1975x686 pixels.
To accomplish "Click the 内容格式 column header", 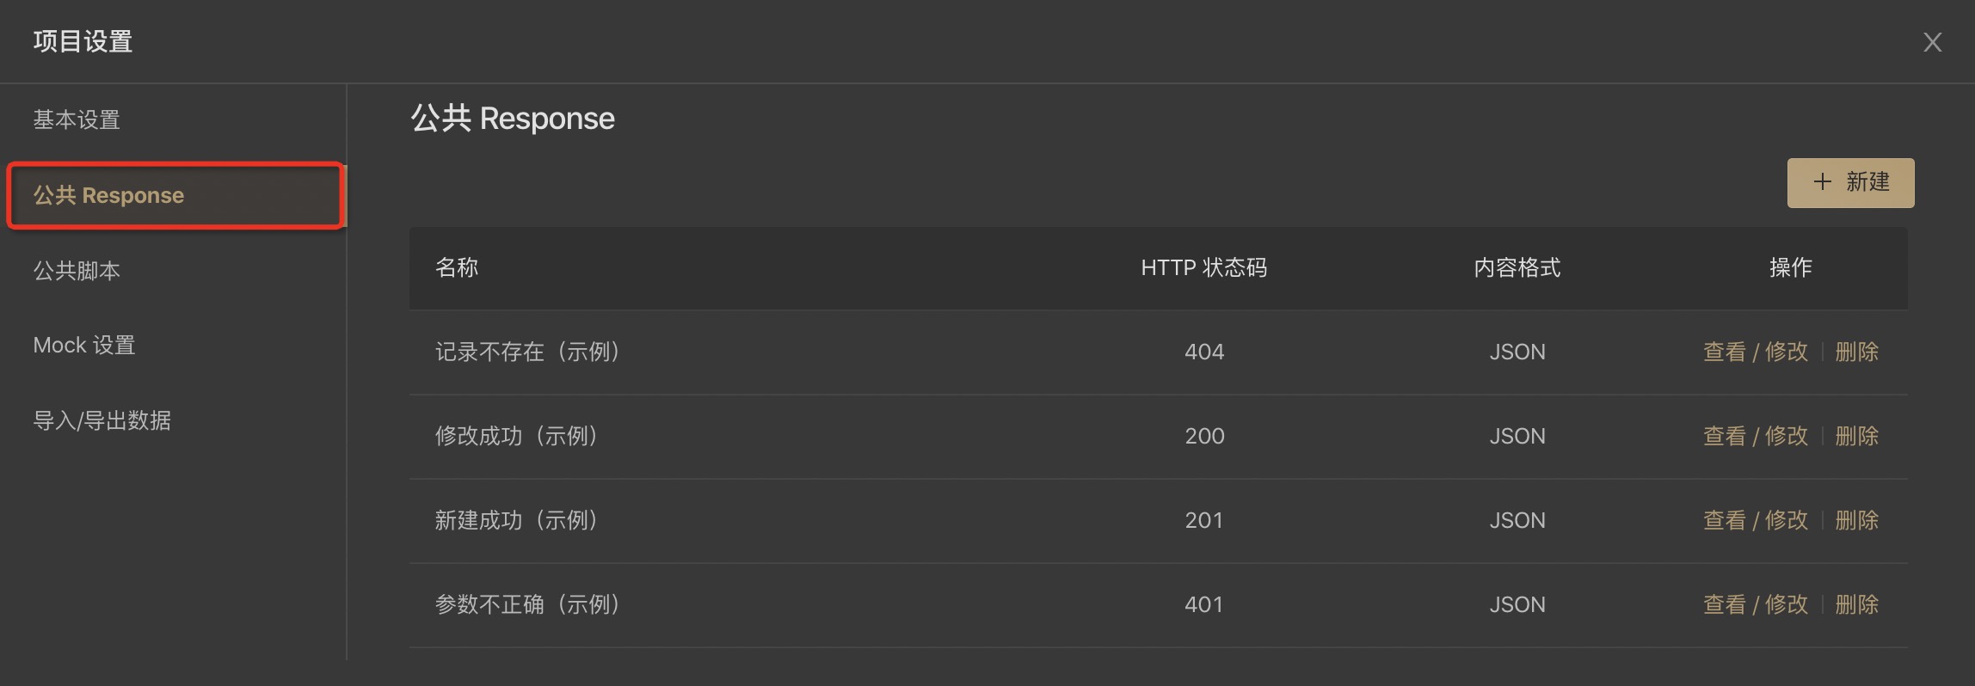I will pos(1517,267).
